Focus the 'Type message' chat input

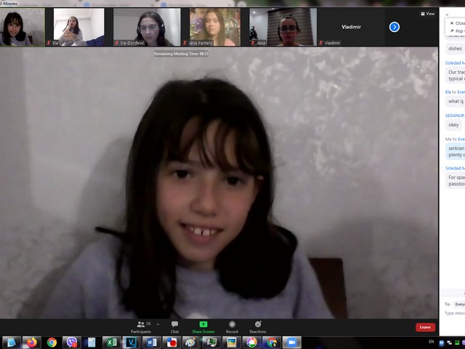tap(455, 313)
